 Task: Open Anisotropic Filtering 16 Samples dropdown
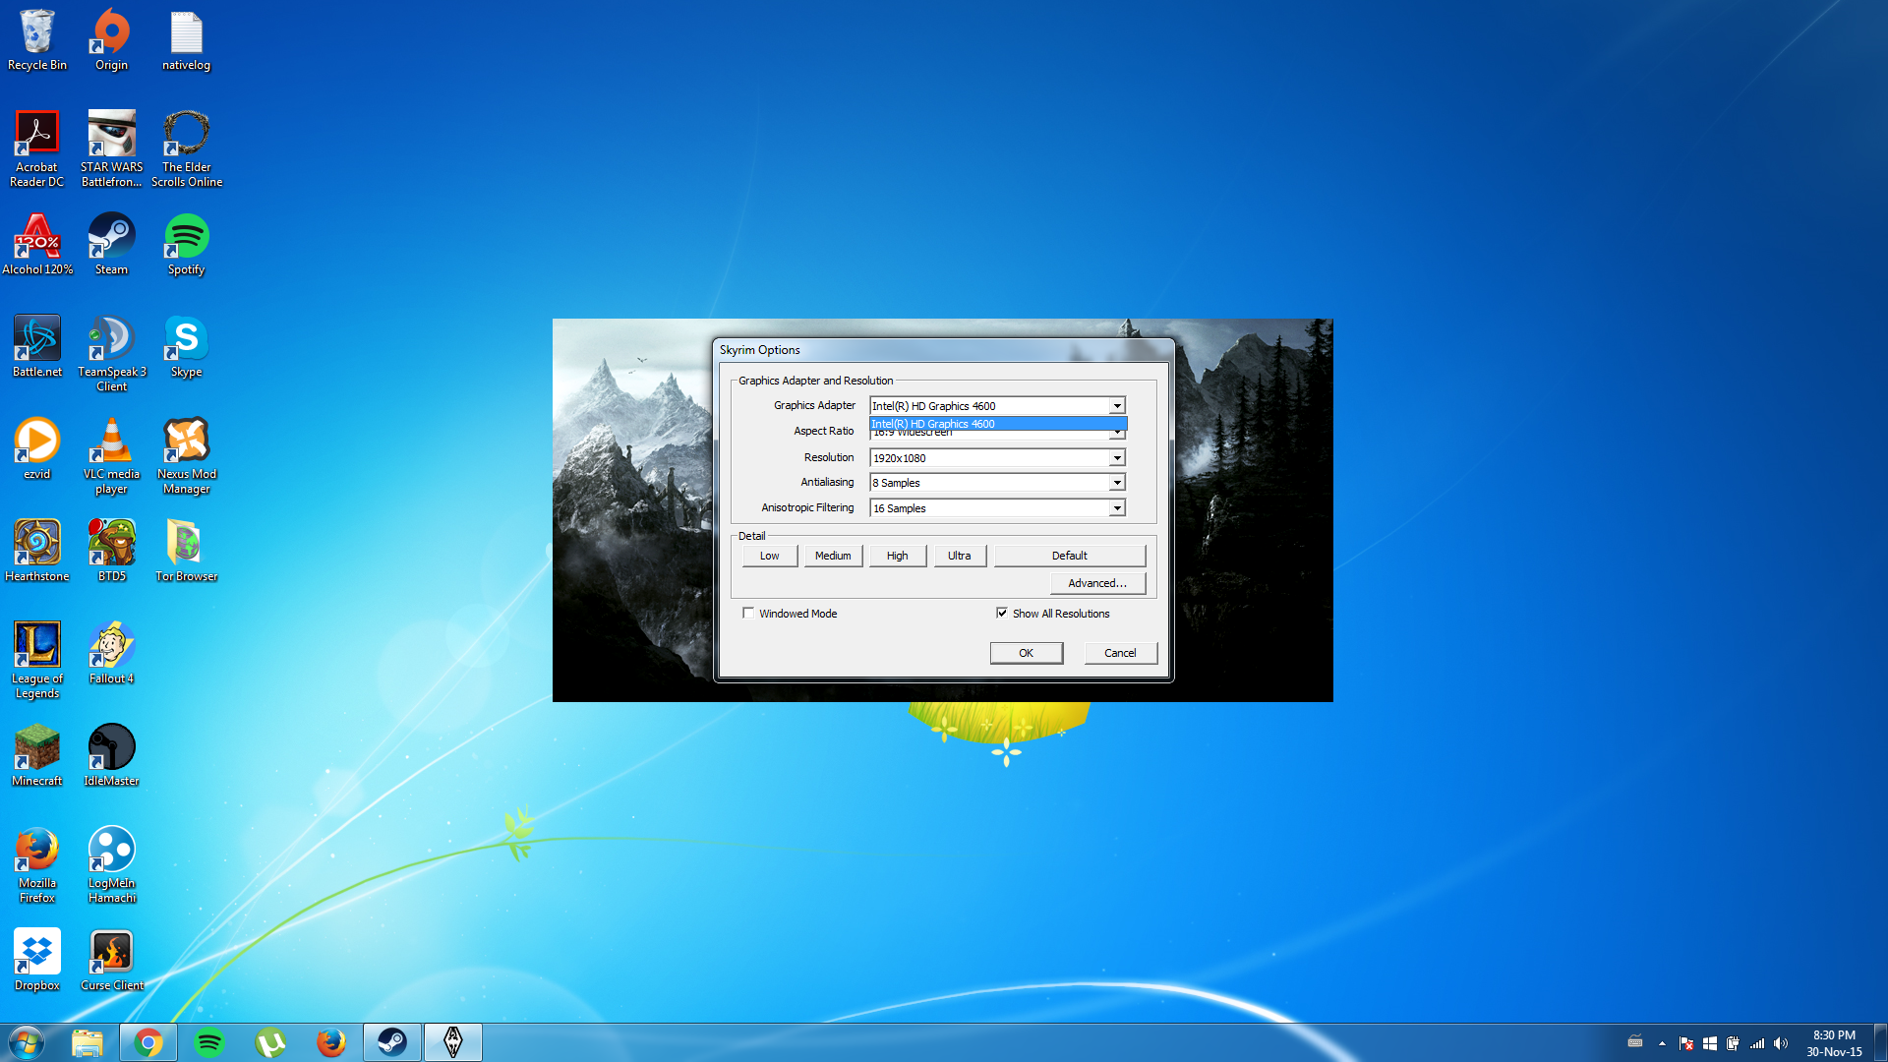[997, 508]
